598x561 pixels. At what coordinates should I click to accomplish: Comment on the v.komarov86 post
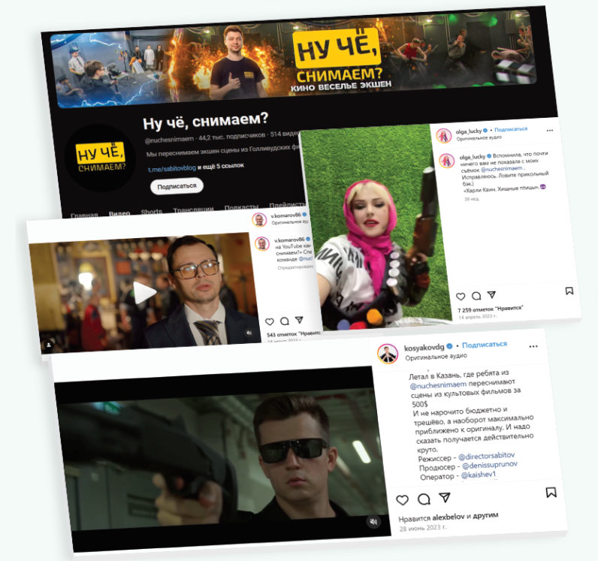[x=285, y=321]
